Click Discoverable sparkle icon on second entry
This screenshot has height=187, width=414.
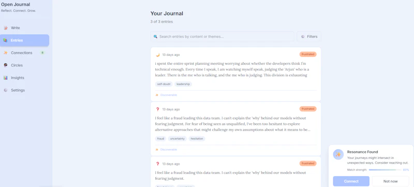(x=157, y=150)
